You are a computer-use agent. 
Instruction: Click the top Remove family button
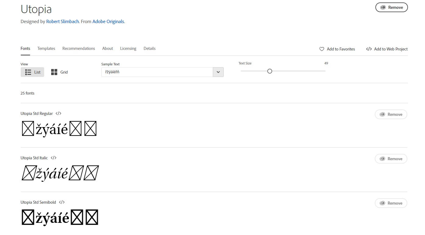[x=392, y=7]
